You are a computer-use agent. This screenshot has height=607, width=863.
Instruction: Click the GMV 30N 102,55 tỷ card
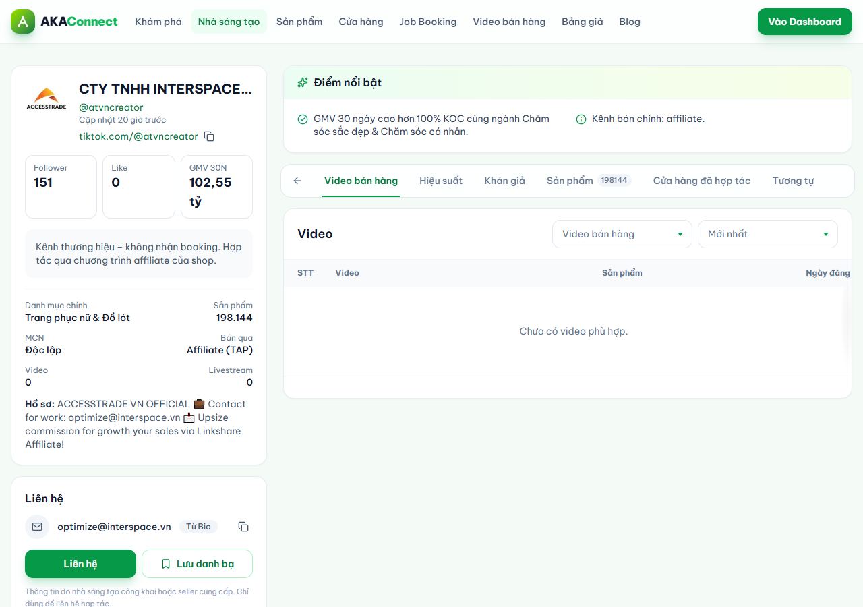click(217, 187)
